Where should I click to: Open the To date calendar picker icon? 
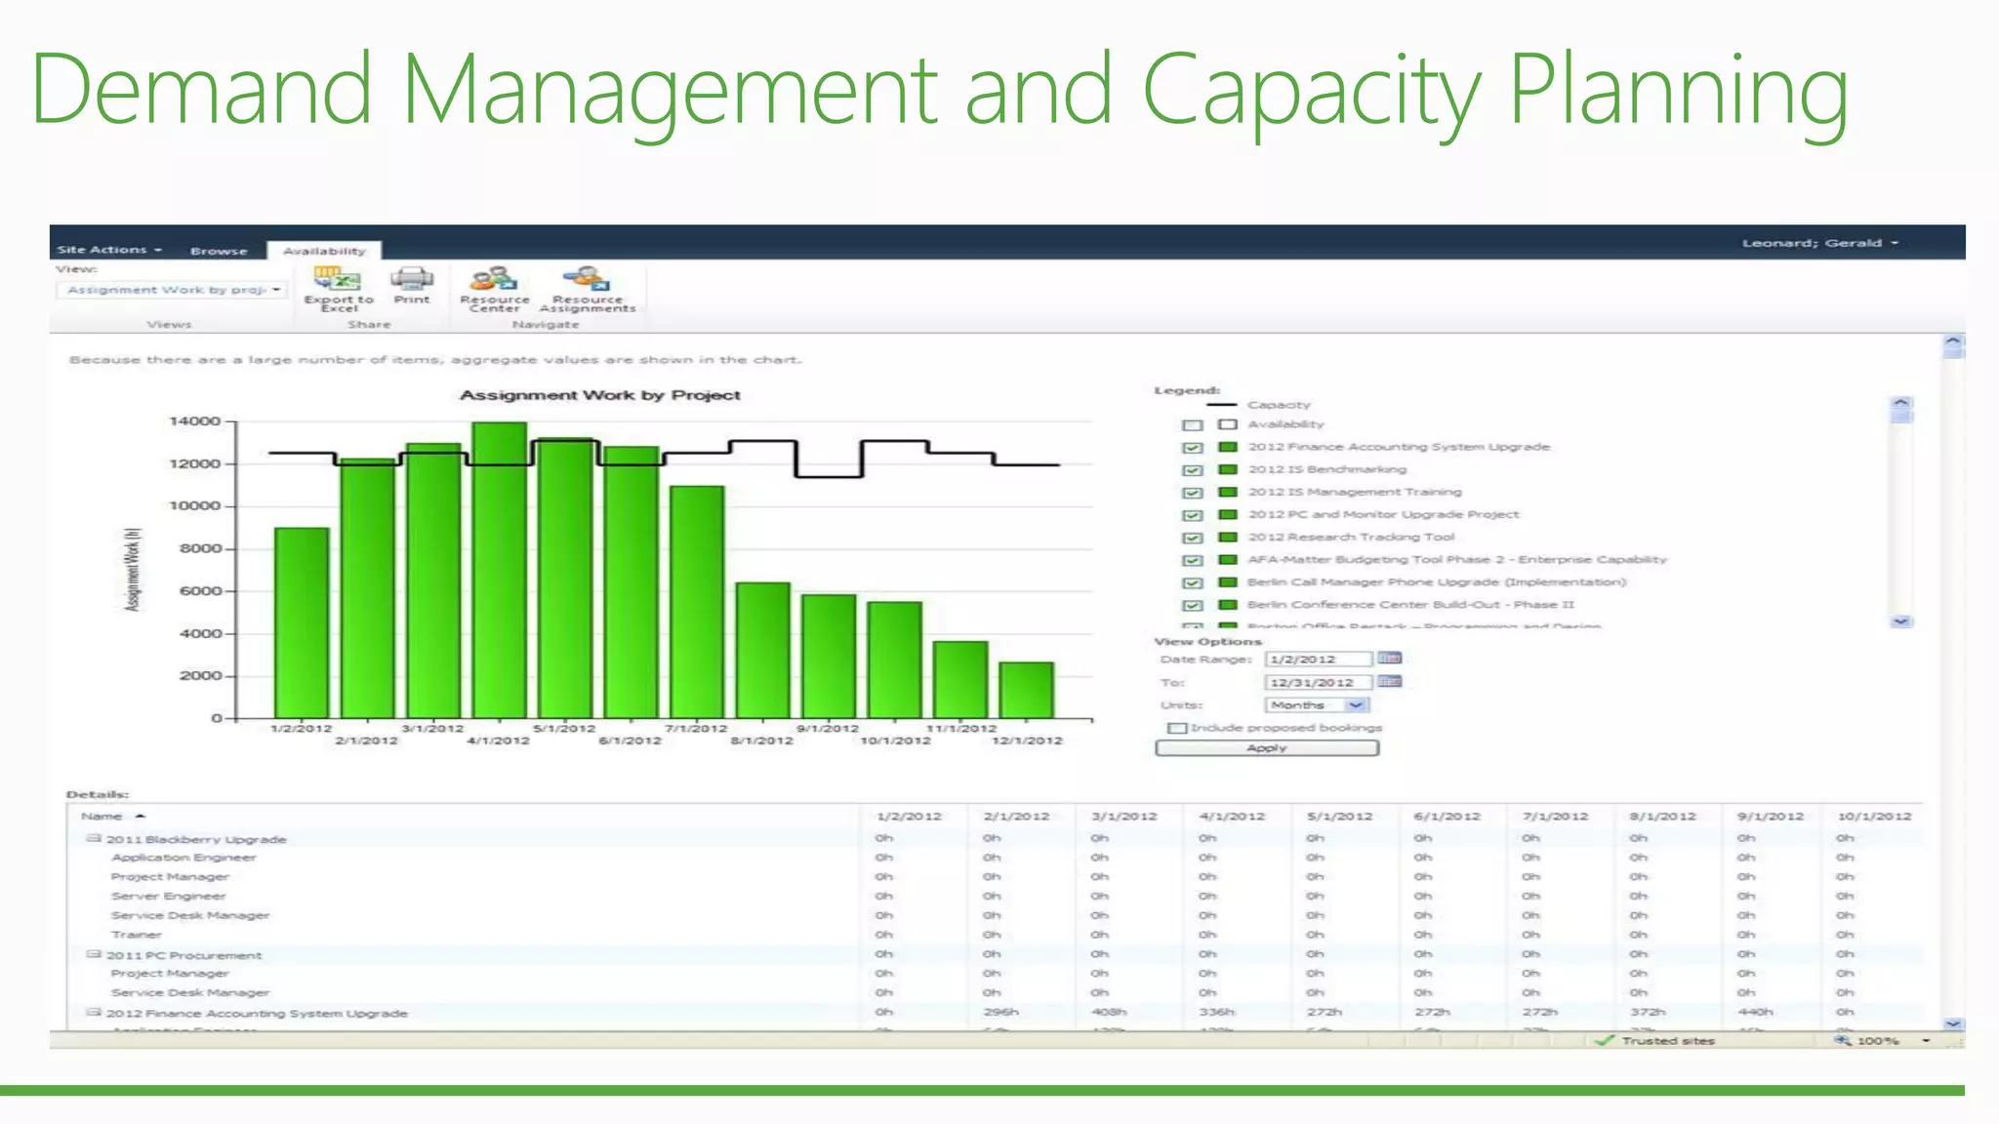pos(1389,682)
